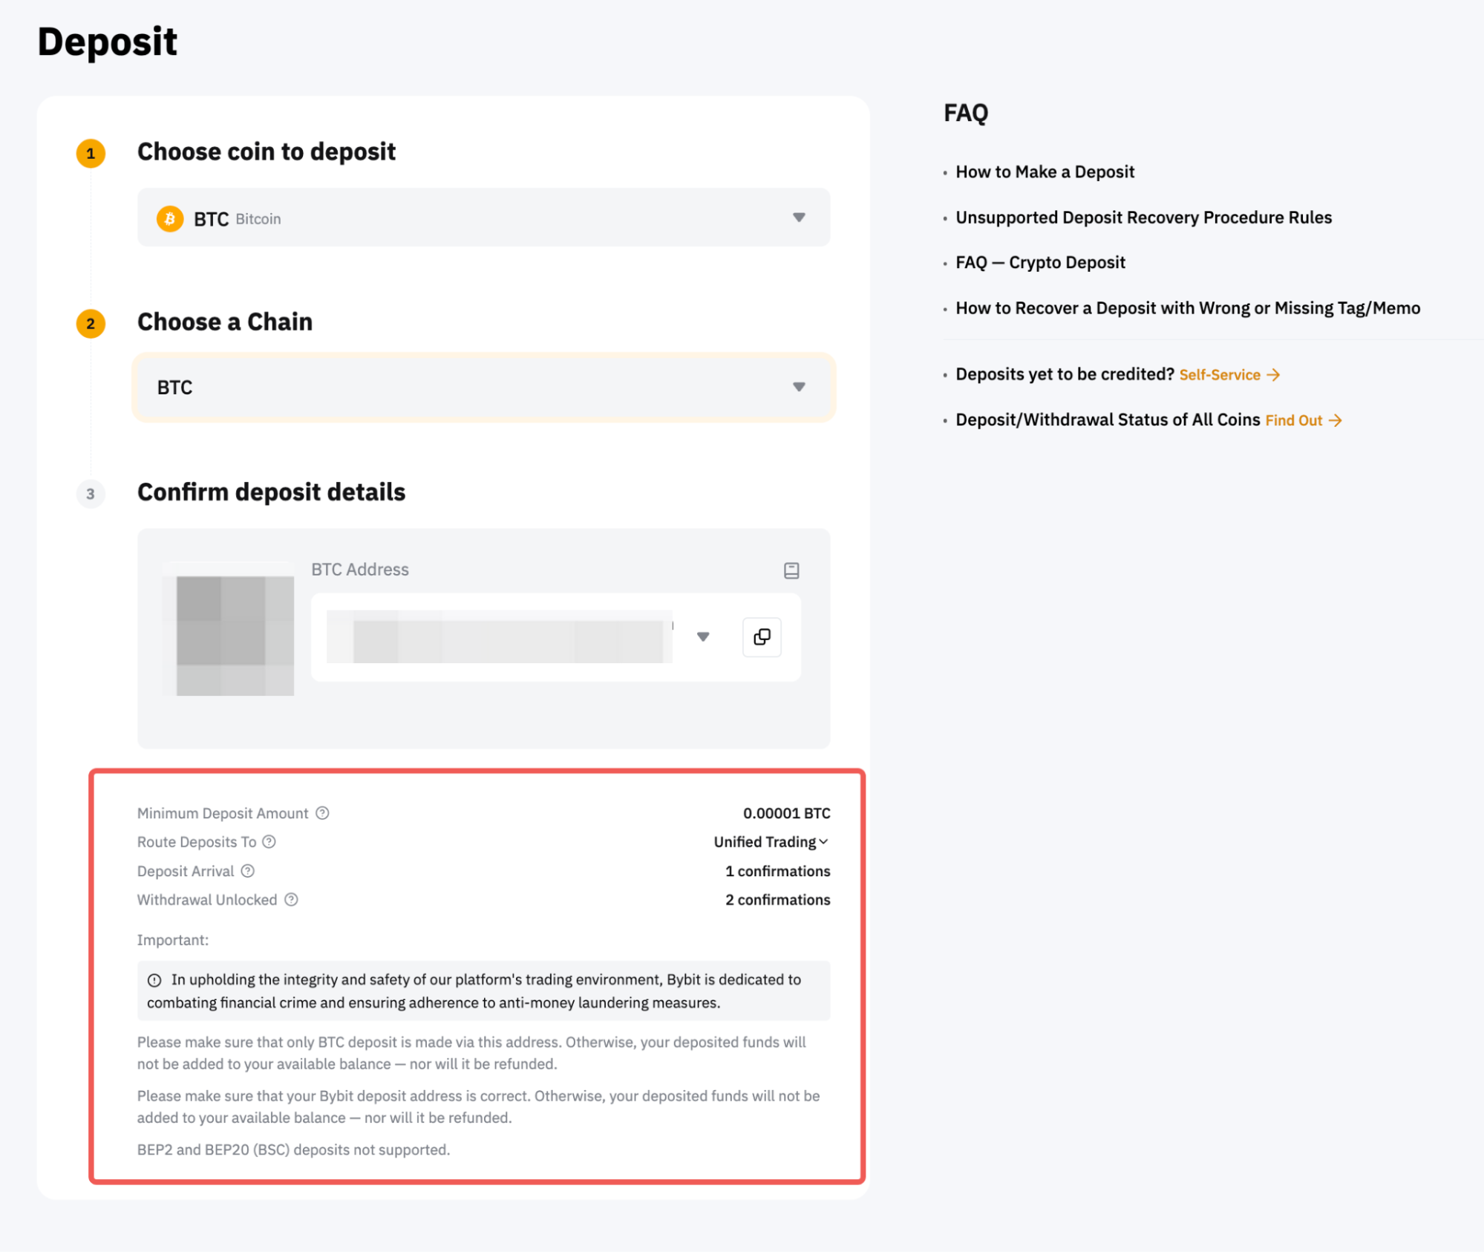The width and height of the screenshot is (1484, 1252).
Task: Open FAQ — Crypto Deposit article
Action: pos(1040,263)
